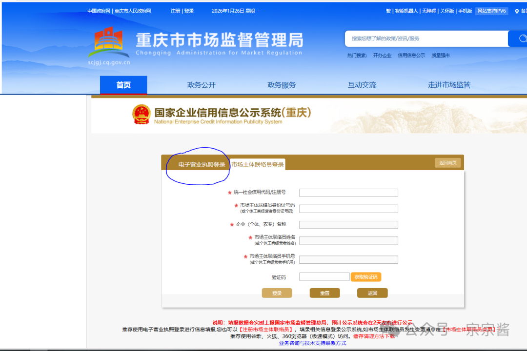The width and height of the screenshot is (527, 351).
Task: Open the 政务公开 navigation menu
Action: point(201,85)
